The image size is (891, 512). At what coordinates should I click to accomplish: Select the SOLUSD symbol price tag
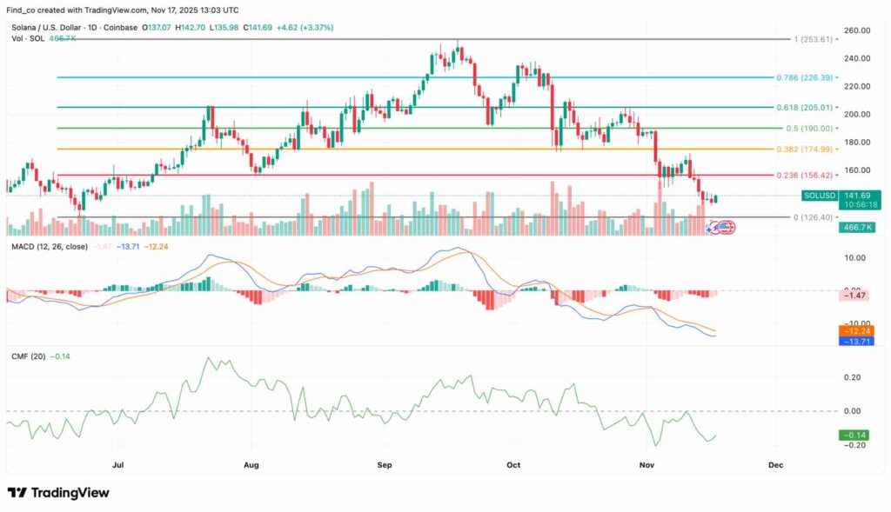tap(819, 196)
